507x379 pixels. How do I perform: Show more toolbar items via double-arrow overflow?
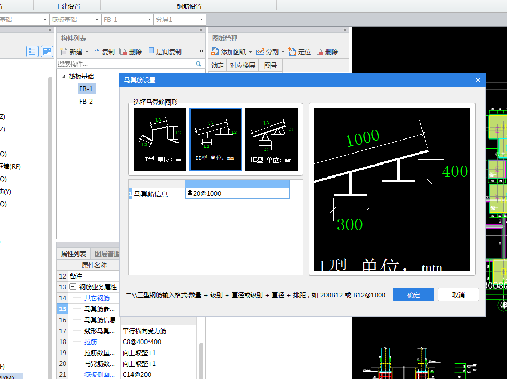(x=201, y=52)
